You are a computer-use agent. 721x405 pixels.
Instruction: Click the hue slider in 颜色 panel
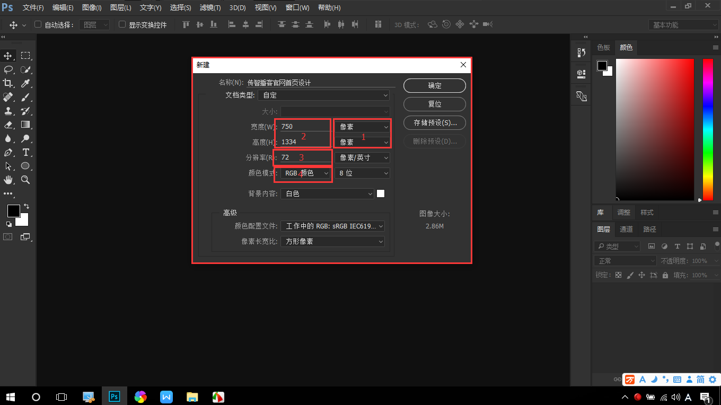(x=708, y=129)
